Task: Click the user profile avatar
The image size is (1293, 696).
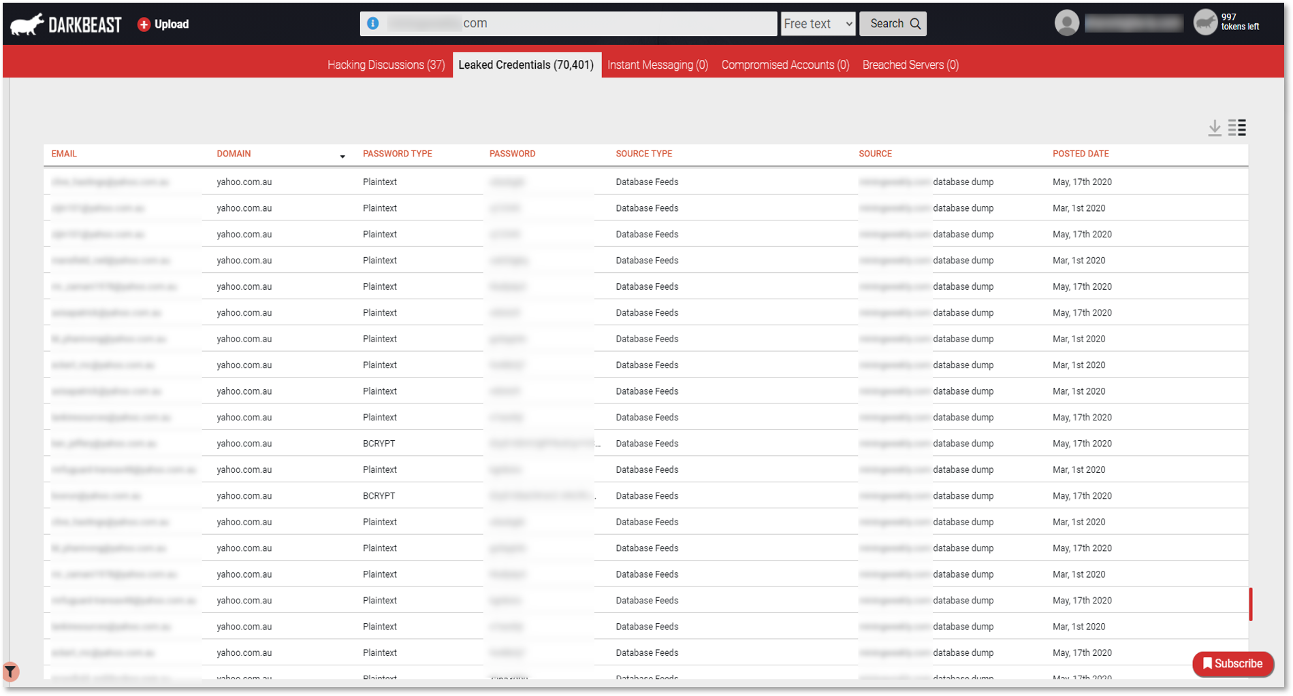Action: coord(1066,23)
